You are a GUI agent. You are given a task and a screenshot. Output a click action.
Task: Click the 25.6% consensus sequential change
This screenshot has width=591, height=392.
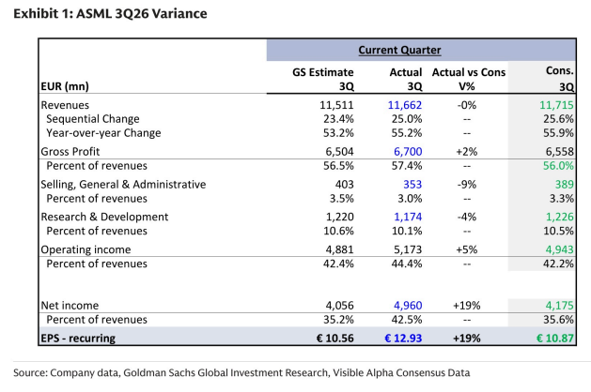(x=558, y=119)
